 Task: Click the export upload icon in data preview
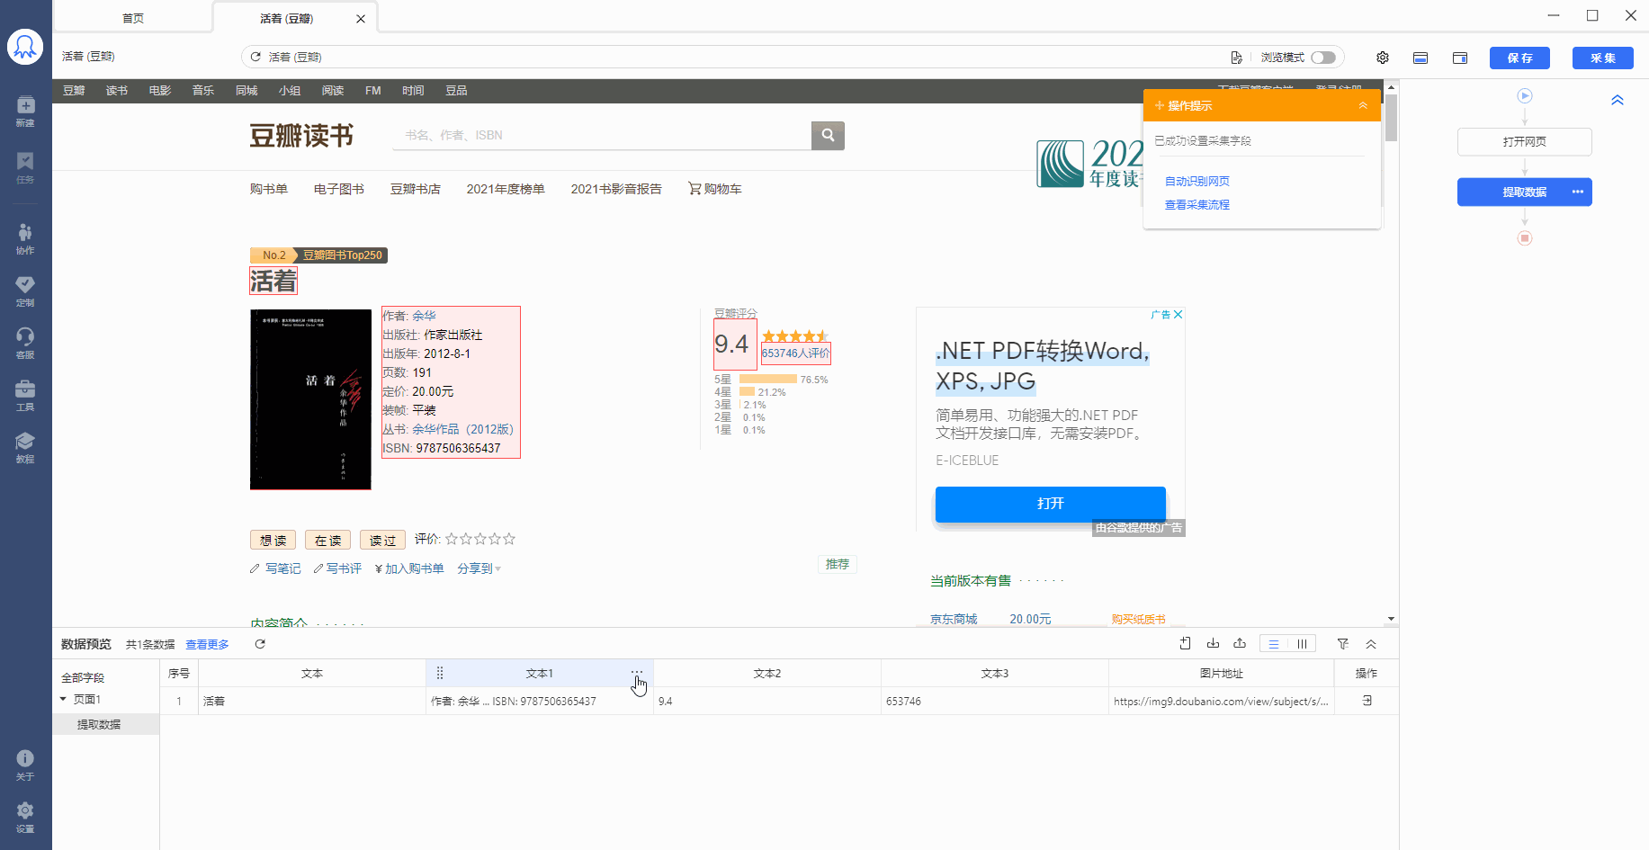(x=1240, y=643)
